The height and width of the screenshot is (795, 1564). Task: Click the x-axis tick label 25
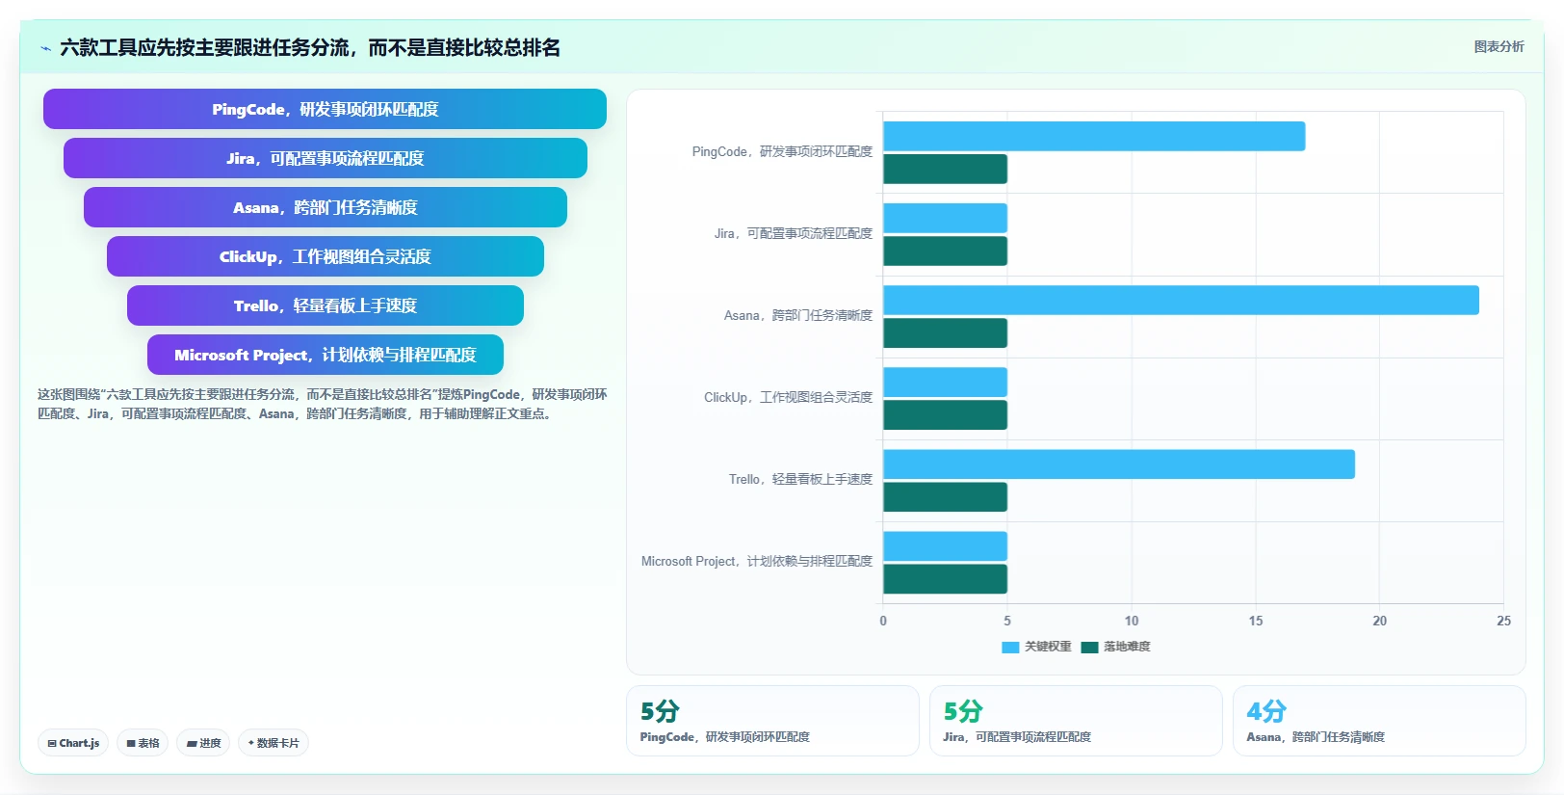pos(1503,621)
